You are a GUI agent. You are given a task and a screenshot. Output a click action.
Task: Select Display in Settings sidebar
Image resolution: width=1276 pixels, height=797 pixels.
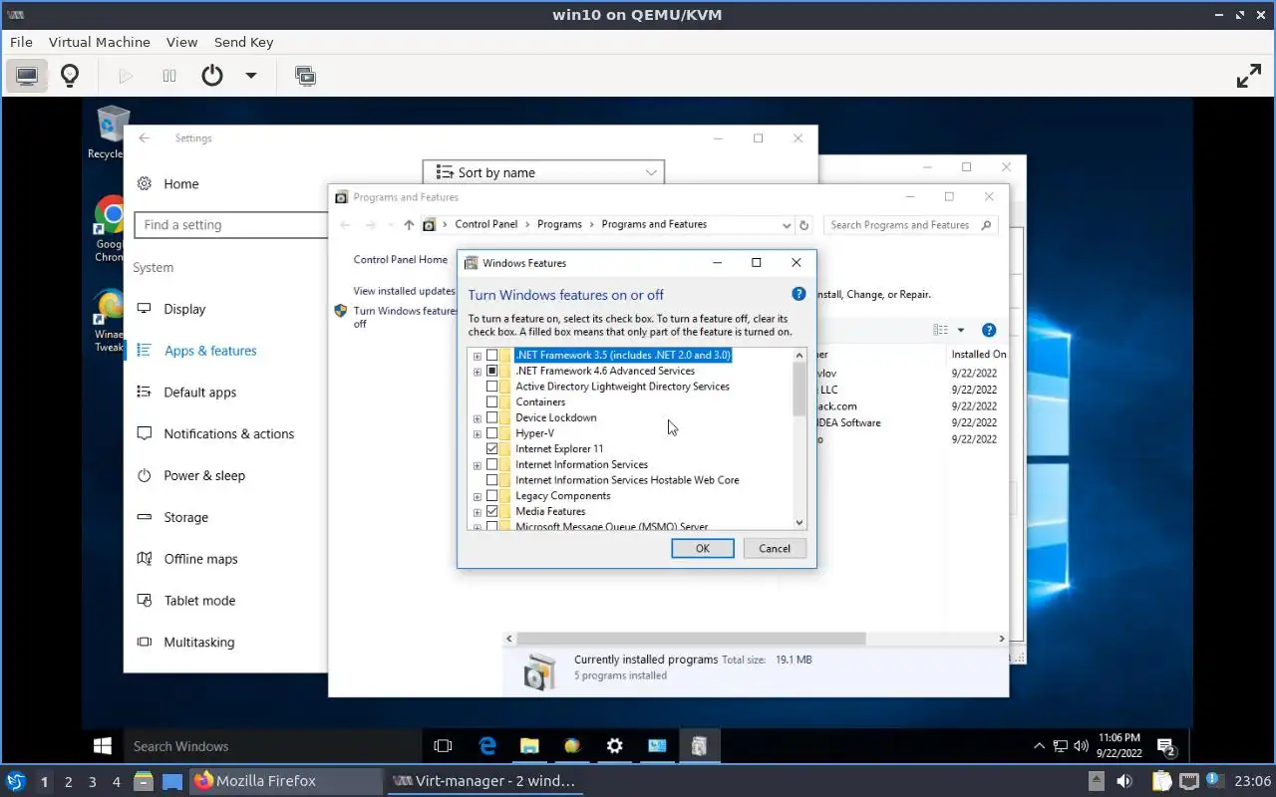(x=184, y=309)
